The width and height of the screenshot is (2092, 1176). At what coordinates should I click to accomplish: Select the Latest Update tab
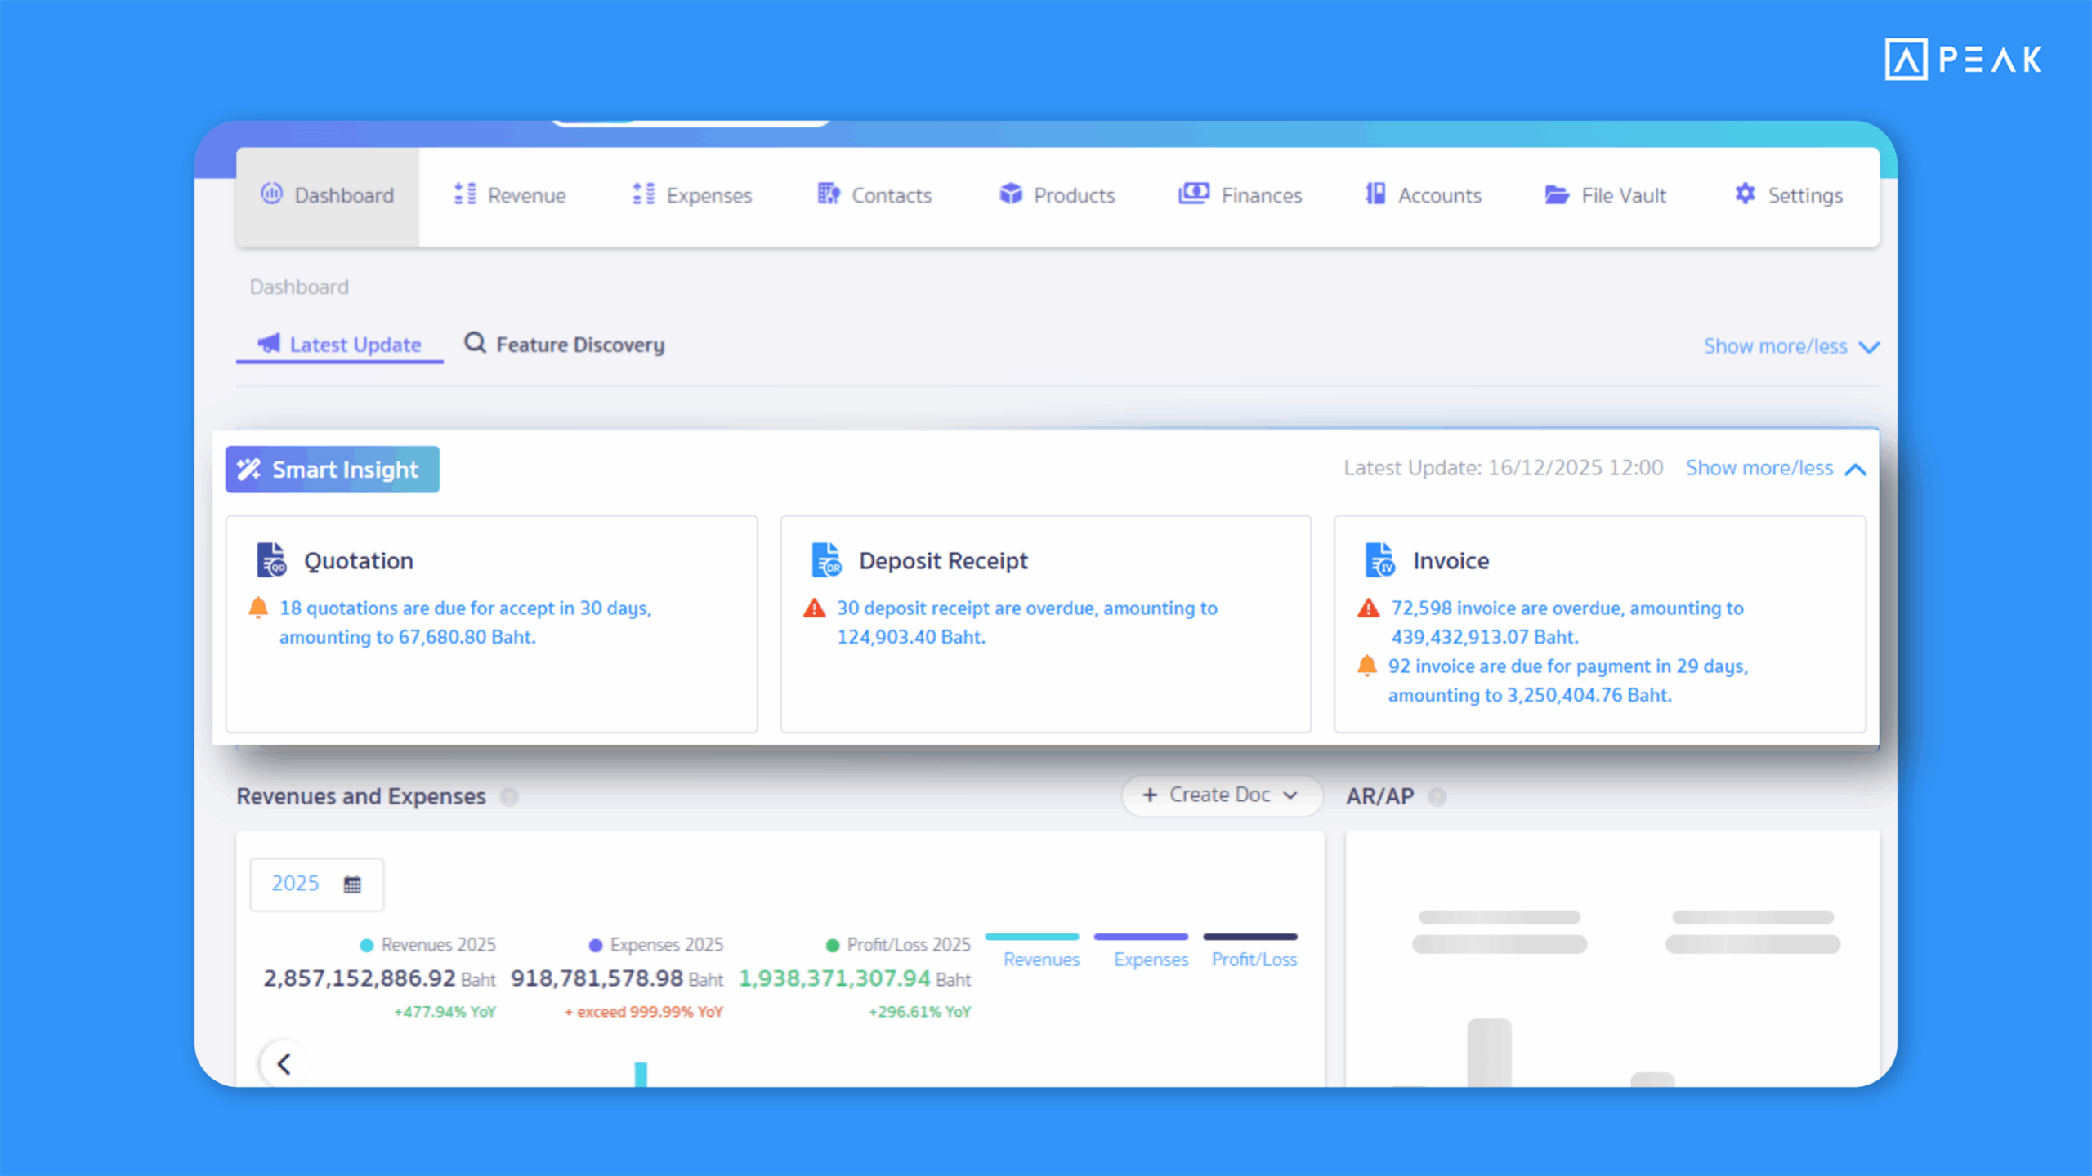point(339,344)
